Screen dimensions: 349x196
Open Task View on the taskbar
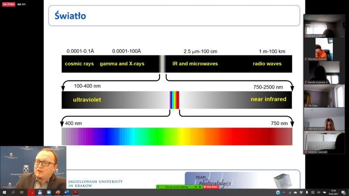(21, 192)
